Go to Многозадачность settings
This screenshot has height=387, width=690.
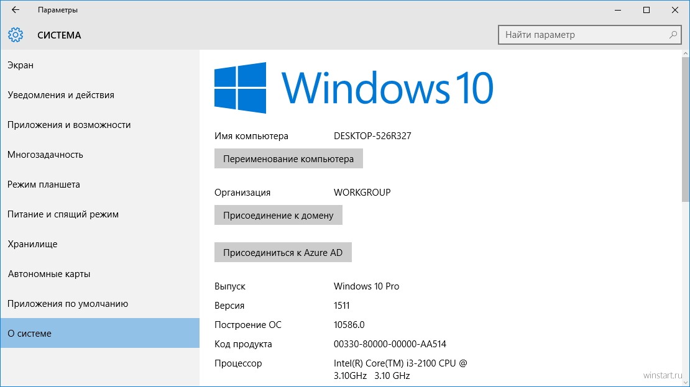point(100,154)
